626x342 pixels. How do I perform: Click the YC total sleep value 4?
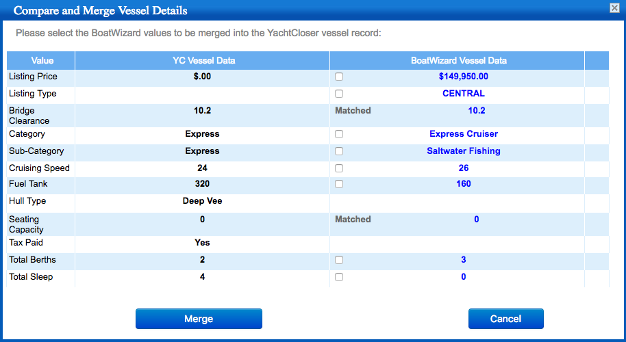[x=203, y=277]
